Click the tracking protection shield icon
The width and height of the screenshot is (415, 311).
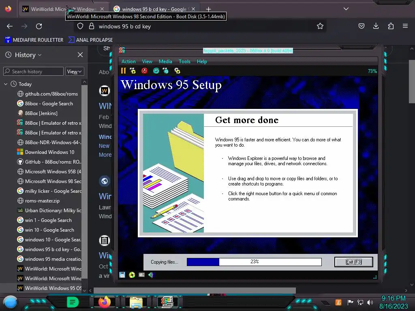tap(80, 26)
